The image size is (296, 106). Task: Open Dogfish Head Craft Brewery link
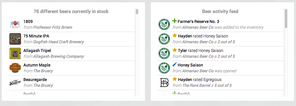coord(58,42)
